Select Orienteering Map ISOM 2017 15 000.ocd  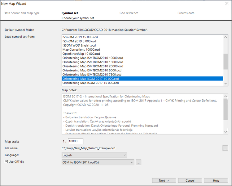(142, 83)
